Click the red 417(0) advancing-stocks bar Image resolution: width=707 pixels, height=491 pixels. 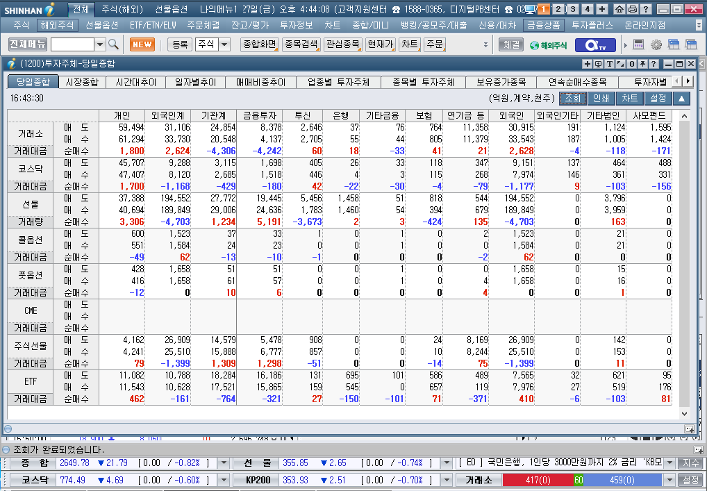[x=538, y=480]
